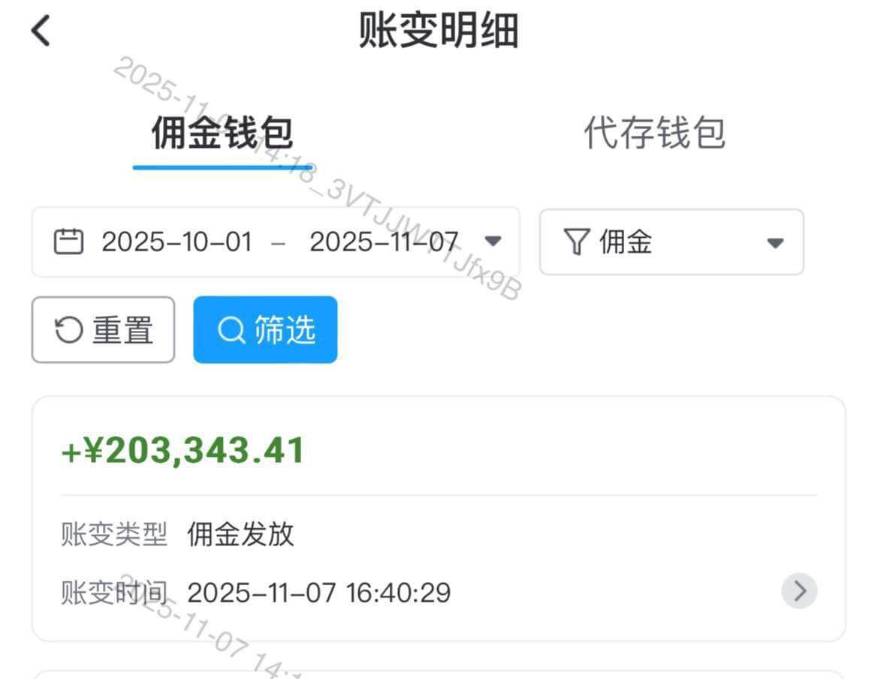The width and height of the screenshot is (878, 679).
Task: Open the 2025-11-07 16:40:29 transaction record
Action: [318, 592]
